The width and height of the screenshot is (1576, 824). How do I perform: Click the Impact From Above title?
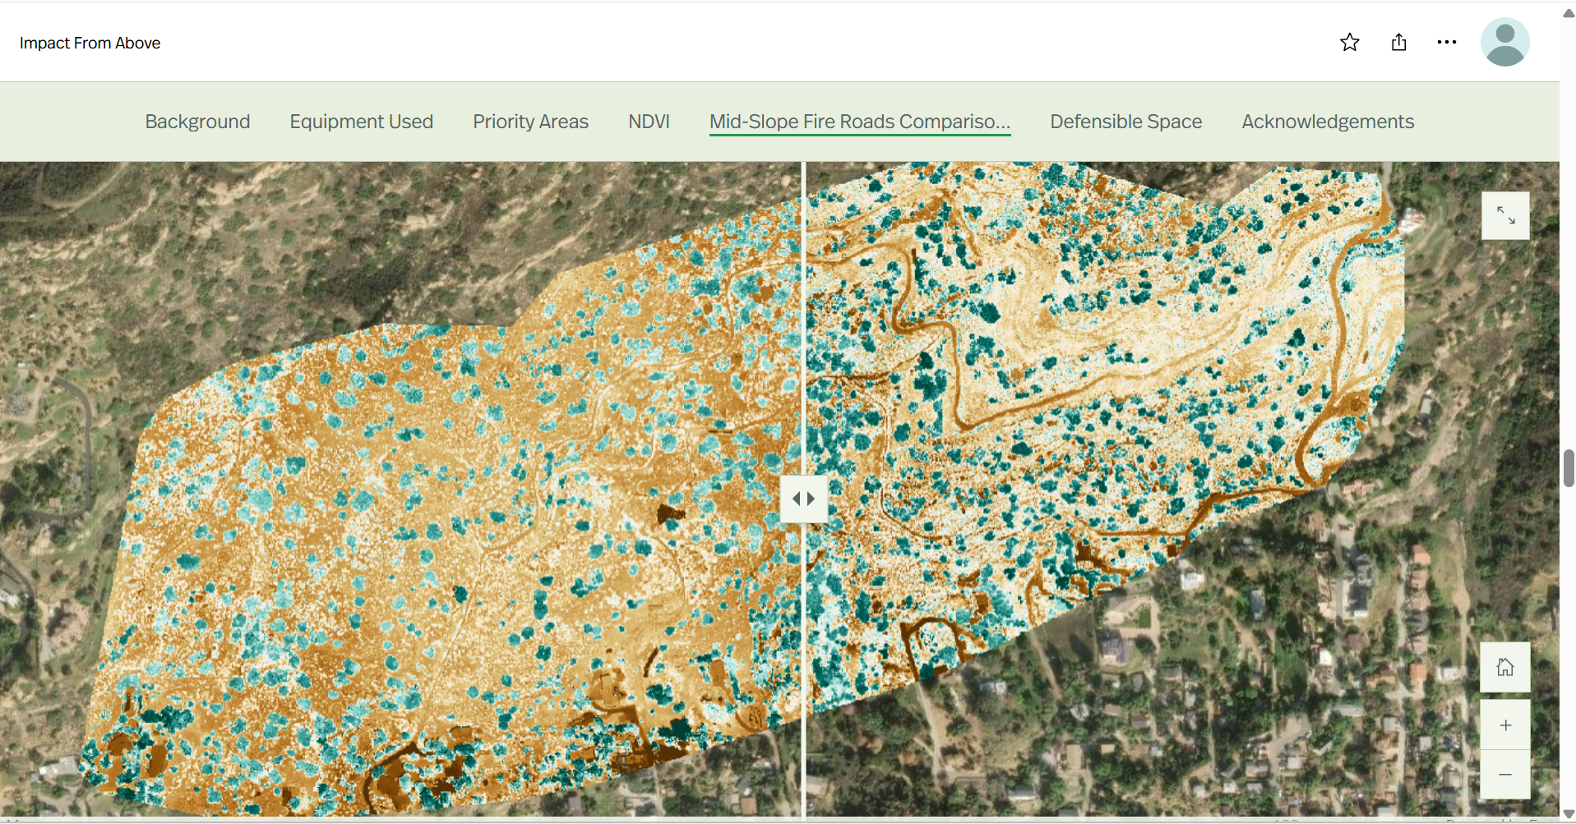click(x=90, y=44)
